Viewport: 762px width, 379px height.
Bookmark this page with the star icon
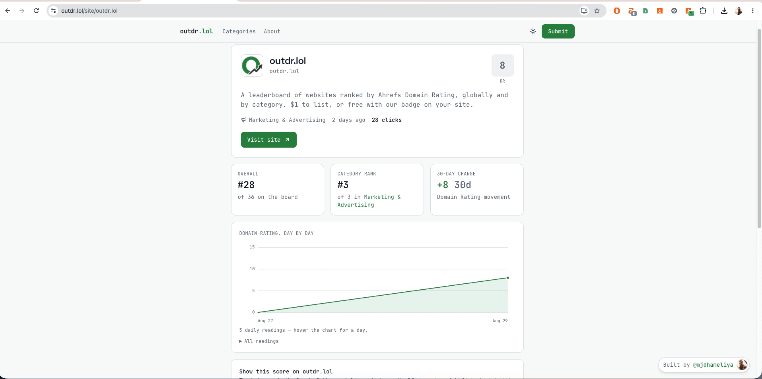[597, 11]
